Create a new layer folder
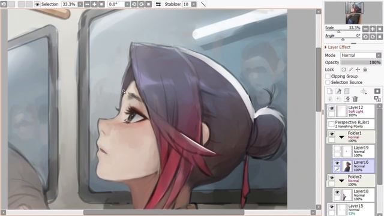 click(x=347, y=91)
